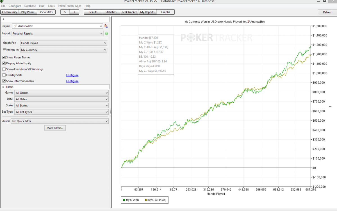Image resolution: width=337 pixels, height=211 pixels.
Task: Switch to tournaments with T button
Action: [74, 12]
